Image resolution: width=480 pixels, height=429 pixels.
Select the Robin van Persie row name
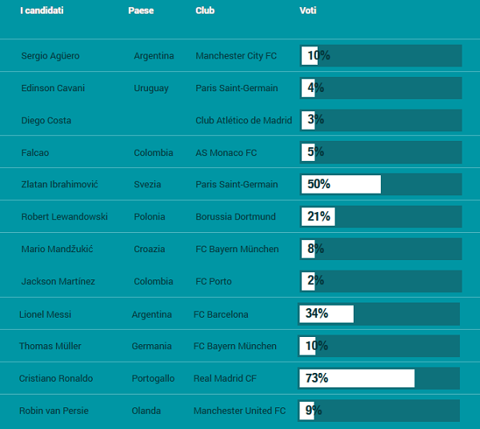coord(54,411)
